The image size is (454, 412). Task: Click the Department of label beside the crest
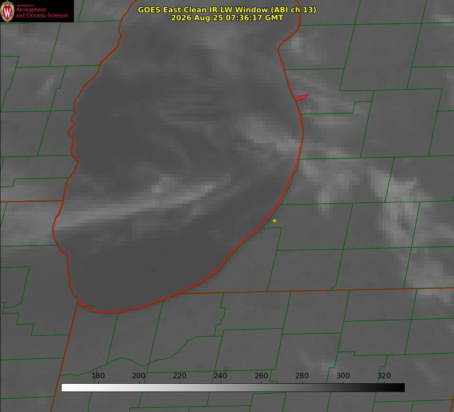click(x=25, y=5)
